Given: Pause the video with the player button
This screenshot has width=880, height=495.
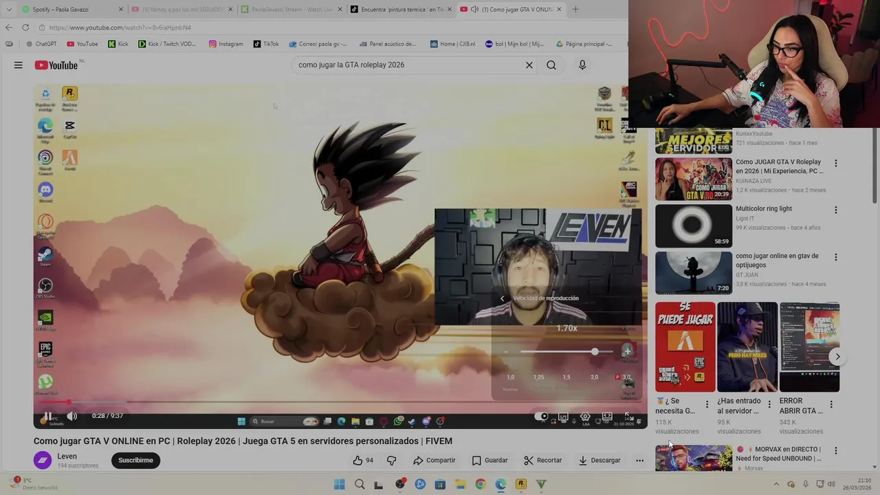Looking at the screenshot, I should tap(48, 416).
